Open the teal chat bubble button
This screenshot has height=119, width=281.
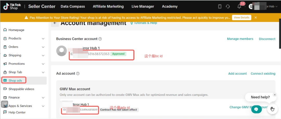[x=256, y=109]
